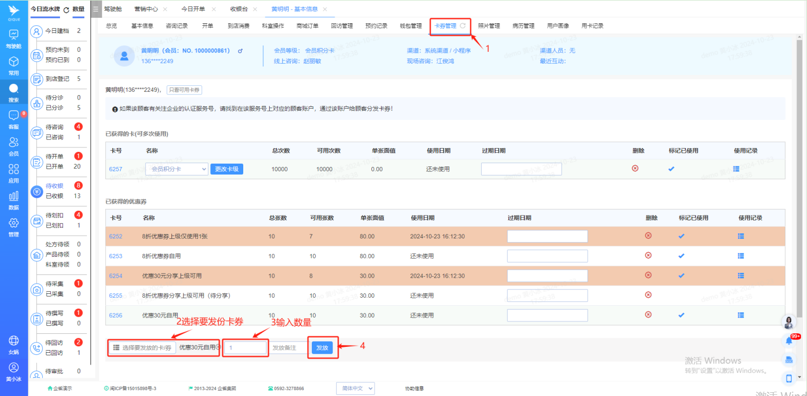Open the 数据 statistics sidebar icon
807x396 pixels.
(14, 199)
